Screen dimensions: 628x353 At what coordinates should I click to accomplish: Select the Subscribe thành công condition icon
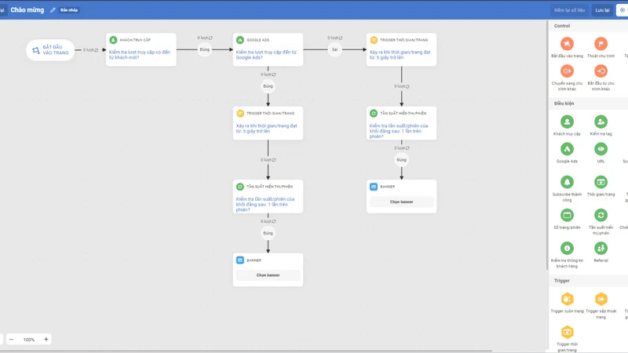click(567, 182)
